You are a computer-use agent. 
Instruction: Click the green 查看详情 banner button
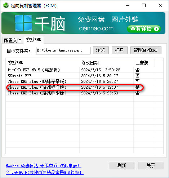144,29
